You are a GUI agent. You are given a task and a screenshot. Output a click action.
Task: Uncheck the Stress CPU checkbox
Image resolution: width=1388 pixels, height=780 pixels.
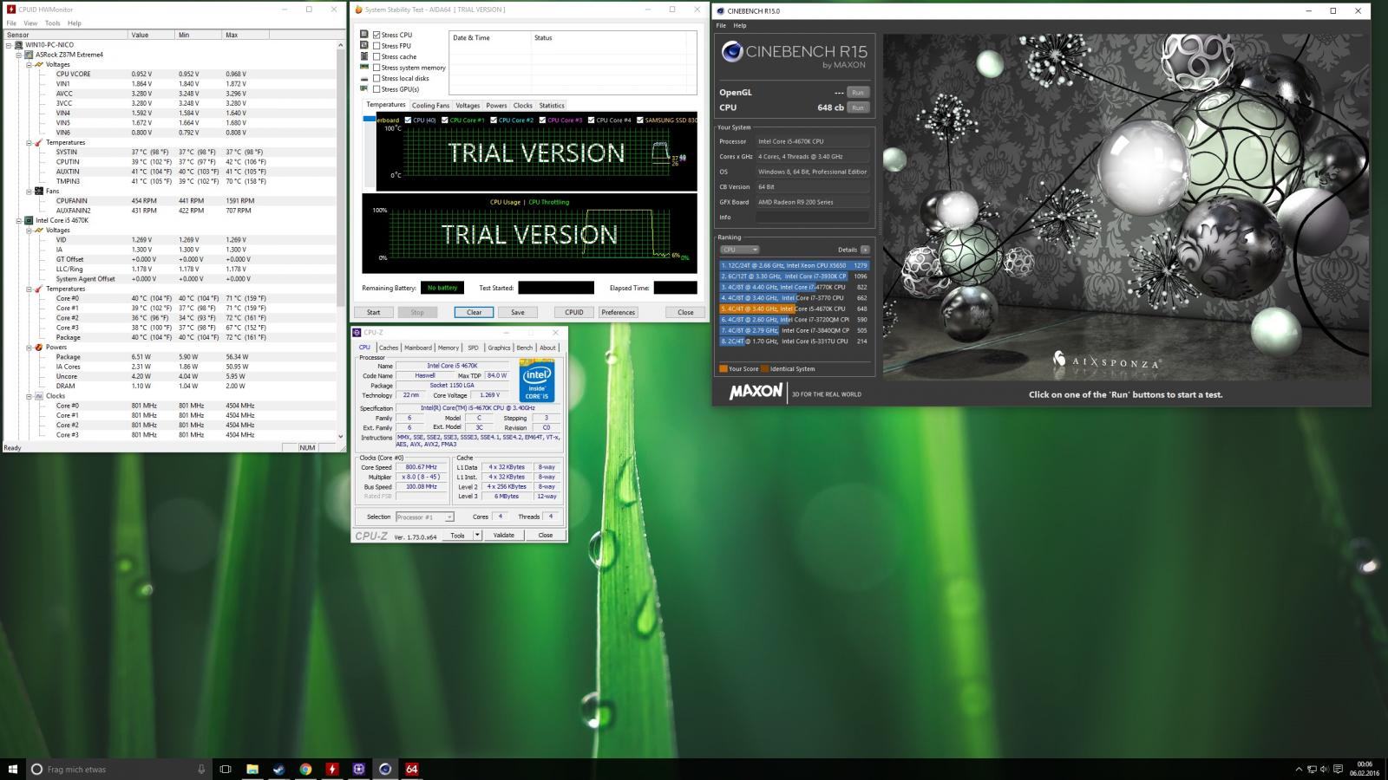tap(376, 35)
